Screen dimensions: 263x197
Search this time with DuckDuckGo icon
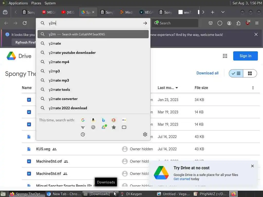tap(114, 120)
